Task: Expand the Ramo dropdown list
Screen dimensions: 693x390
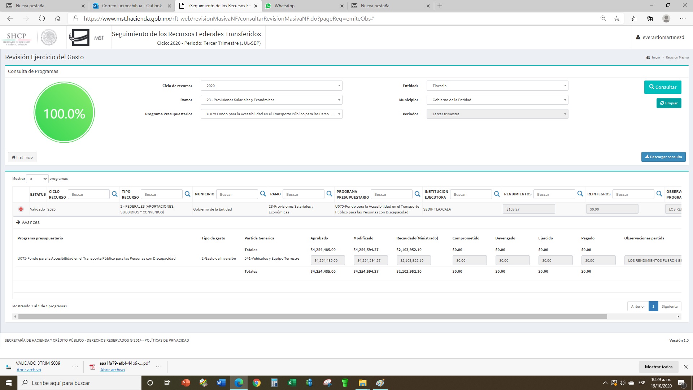Action: [x=271, y=100]
